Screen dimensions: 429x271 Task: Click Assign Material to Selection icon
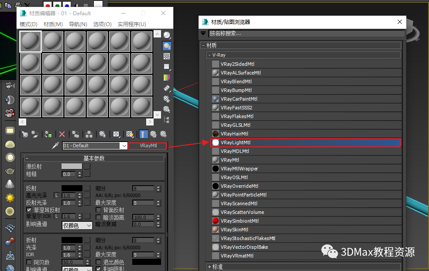click(48, 134)
